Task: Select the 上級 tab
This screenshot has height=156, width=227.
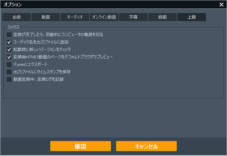Action: [x=191, y=17]
